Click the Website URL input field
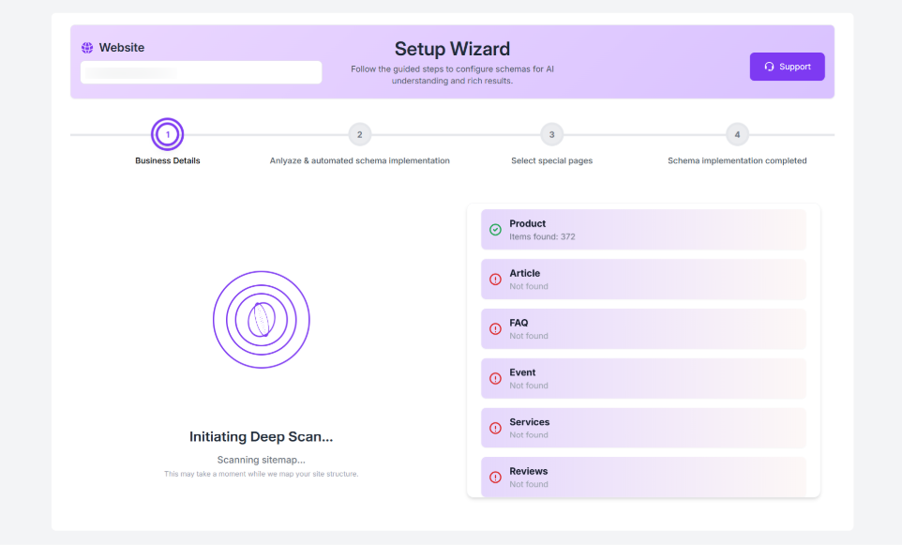Image resolution: width=902 pixels, height=546 pixels. tap(201, 72)
